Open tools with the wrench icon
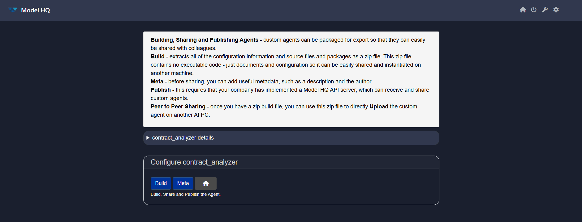582x222 pixels. click(x=545, y=10)
